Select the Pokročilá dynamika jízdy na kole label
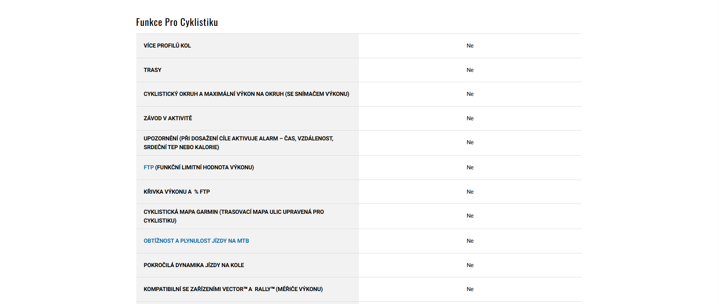 click(x=194, y=265)
